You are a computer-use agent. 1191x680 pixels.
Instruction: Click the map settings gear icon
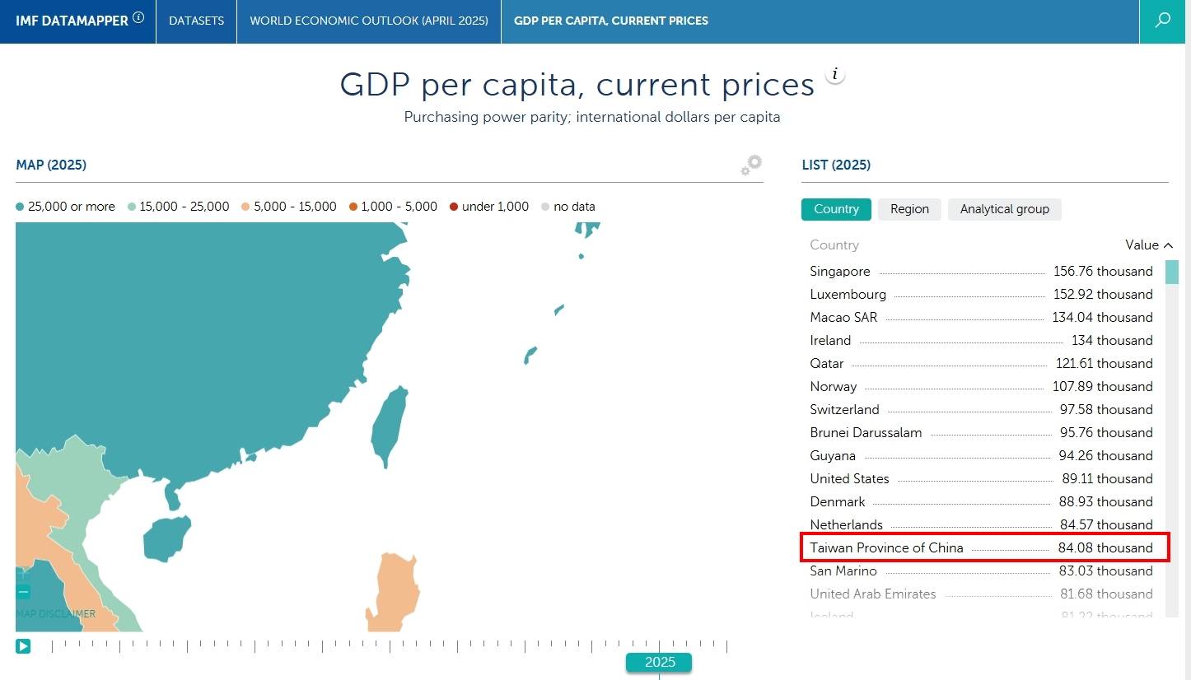pos(751,165)
